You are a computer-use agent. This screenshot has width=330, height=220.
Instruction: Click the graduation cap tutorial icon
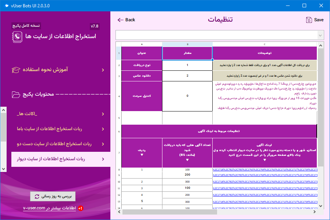tap(16, 70)
